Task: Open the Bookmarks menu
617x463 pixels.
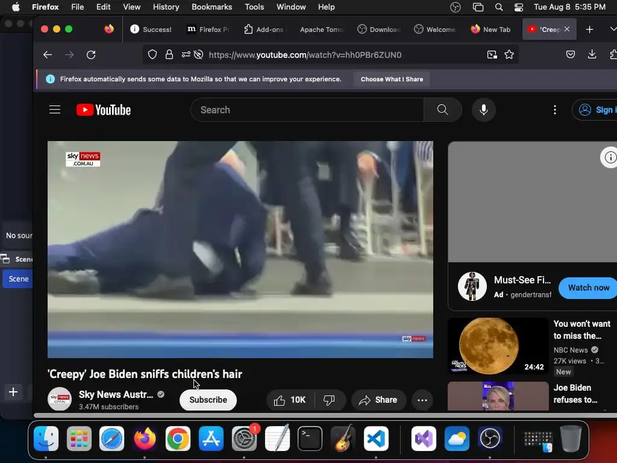Action: coord(211,7)
